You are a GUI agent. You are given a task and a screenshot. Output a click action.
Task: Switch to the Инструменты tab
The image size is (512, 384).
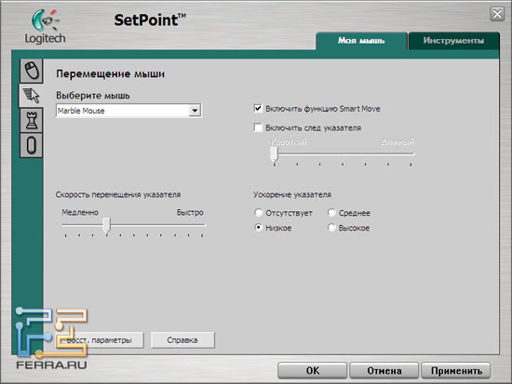(x=453, y=41)
